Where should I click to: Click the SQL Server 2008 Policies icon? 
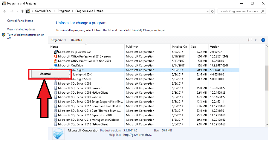(x=55, y=97)
